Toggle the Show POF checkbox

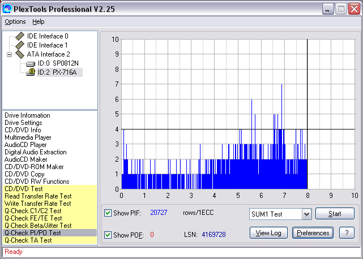point(108,235)
